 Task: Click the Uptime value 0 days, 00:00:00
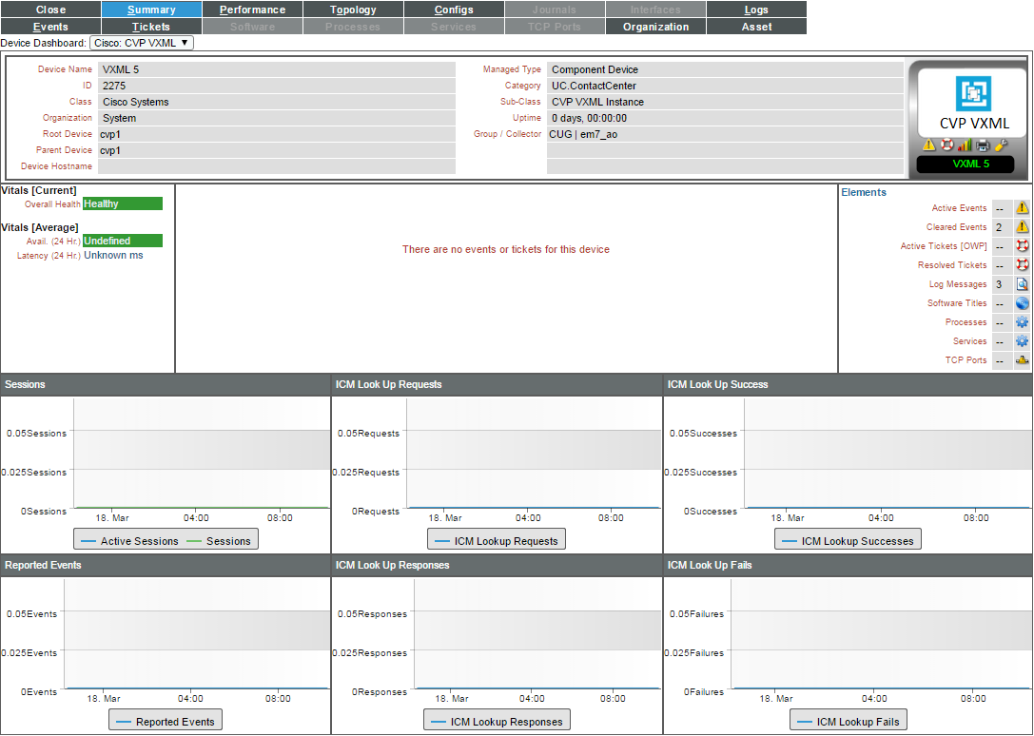pyautogui.click(x=725, y=118)
